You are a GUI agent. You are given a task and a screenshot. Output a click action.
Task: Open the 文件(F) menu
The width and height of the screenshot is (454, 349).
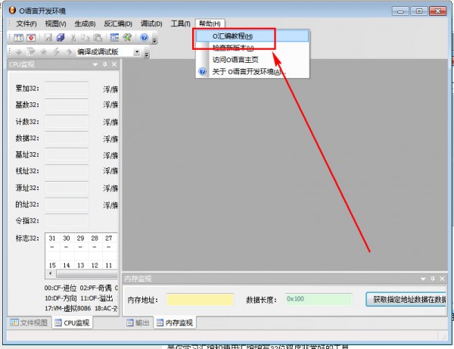26,23
